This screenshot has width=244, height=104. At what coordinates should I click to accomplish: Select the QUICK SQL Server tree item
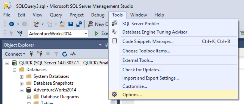(x=63, y=63)
